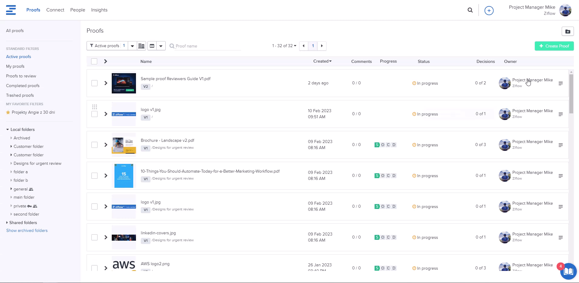Tick the select-all checkbox in the header row
The width and height of the screenshot is (579, 283).
point(94,61)
